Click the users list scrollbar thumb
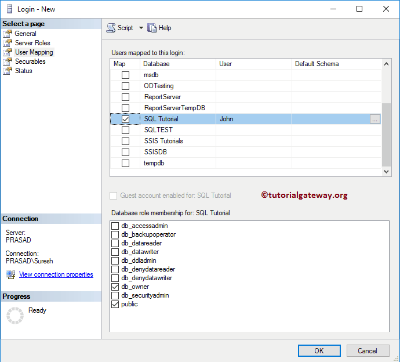 point(386,135)
